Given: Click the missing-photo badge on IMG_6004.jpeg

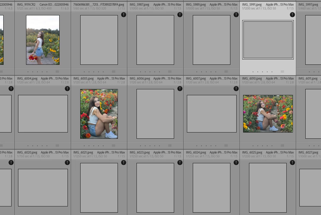Looking at the screenshot, I should point(67,89).
